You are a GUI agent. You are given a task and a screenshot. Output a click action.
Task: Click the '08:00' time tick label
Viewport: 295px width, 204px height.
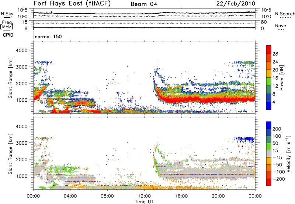tap(107, 196)
